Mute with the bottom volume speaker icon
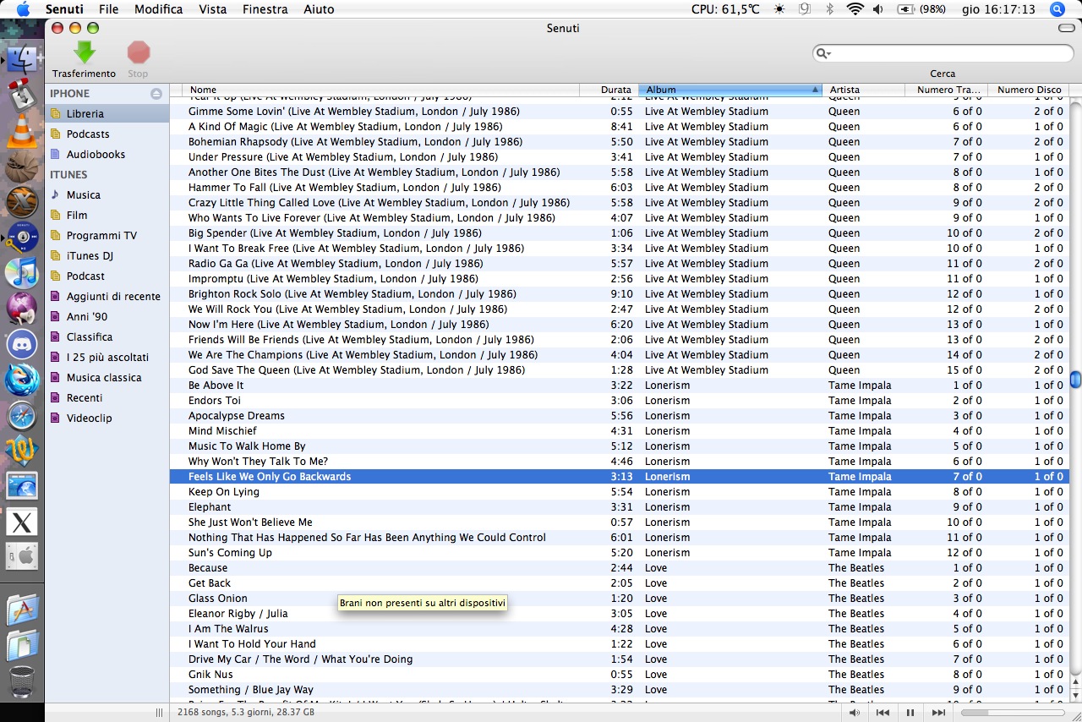Viewport: 1082px width, 722px height. click(x=855, y=713)
